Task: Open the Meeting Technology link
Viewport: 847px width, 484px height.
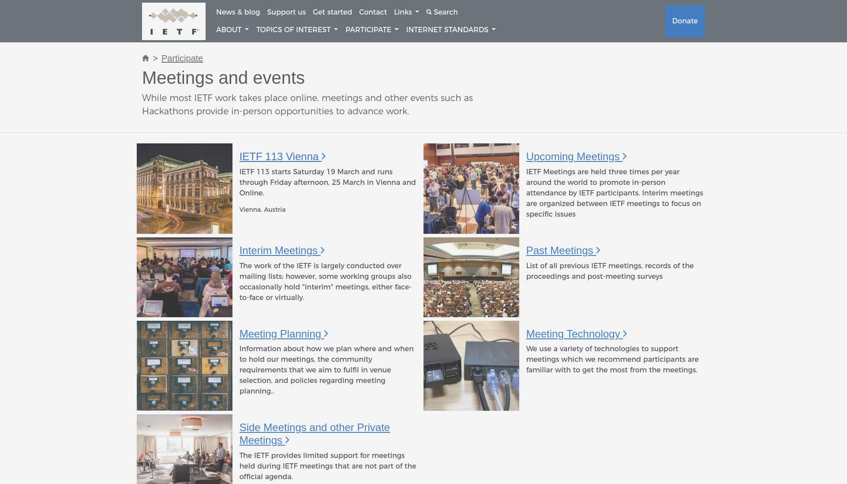Action: [577, 334]
